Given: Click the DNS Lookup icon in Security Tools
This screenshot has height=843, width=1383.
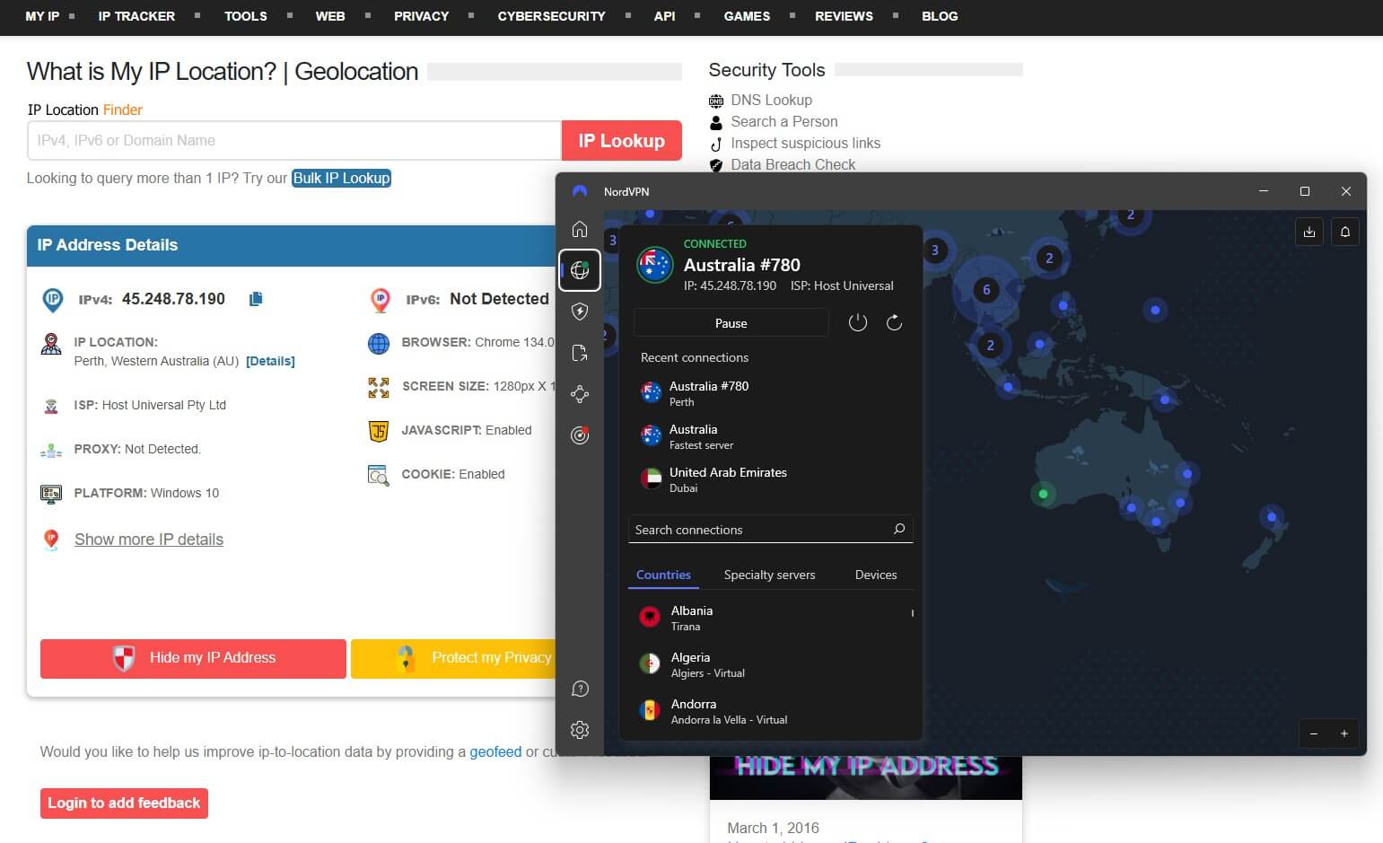Looking at the screenshot, I should (x=716, y=101).
